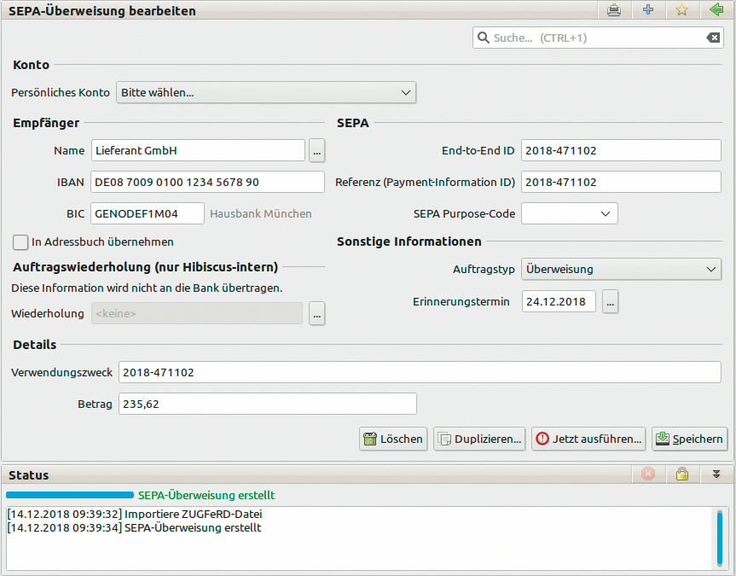
Task: Click the Speichern button
Action: pyautogui.click(x=689, y=439)
